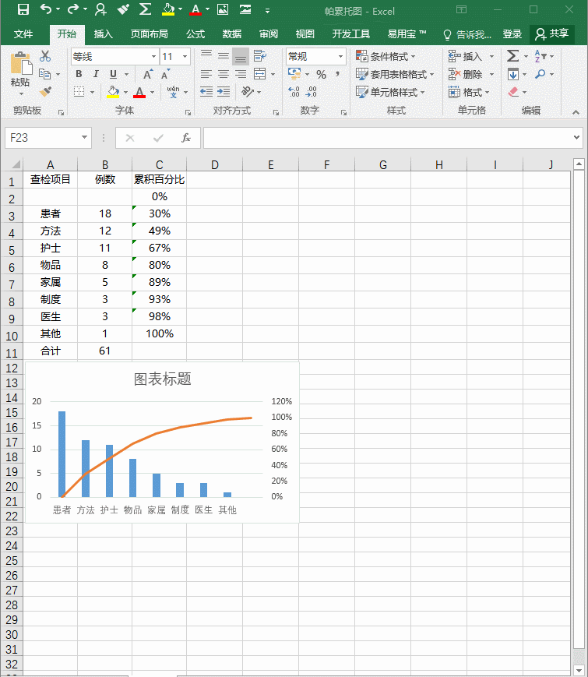The height and width of the screenshot is (677, 588).
Task: Click the formula bar input field
Action: (x=387, y=138)
